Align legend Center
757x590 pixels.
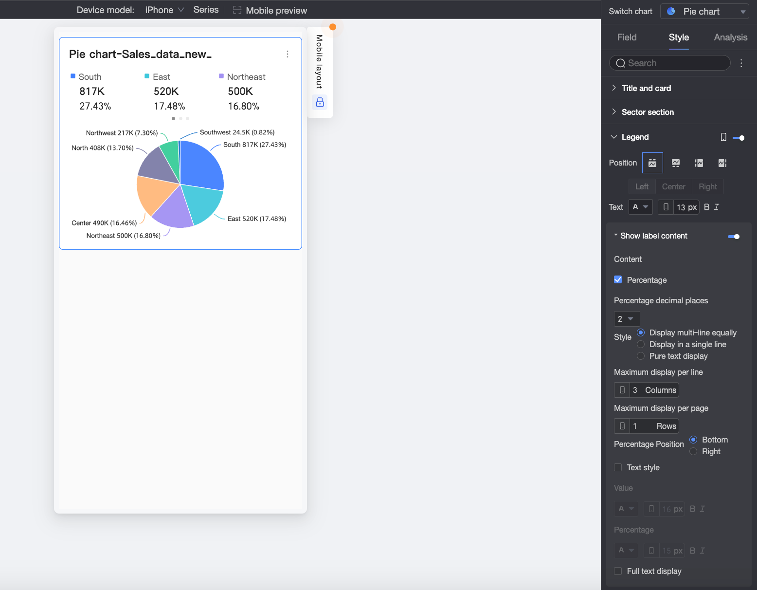[673, 186]
